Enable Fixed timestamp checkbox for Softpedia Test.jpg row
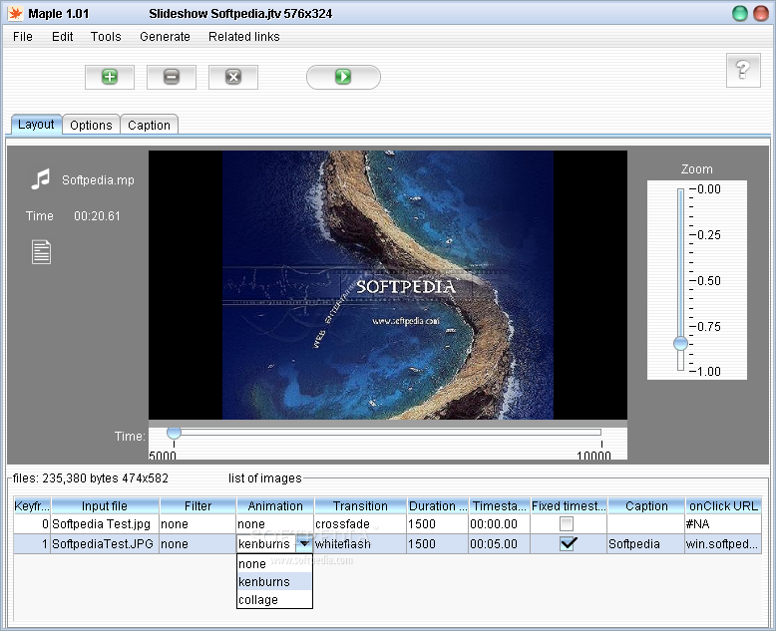Image resolution: width=776 pixels, height=631 pixels. tap(567, 523)
